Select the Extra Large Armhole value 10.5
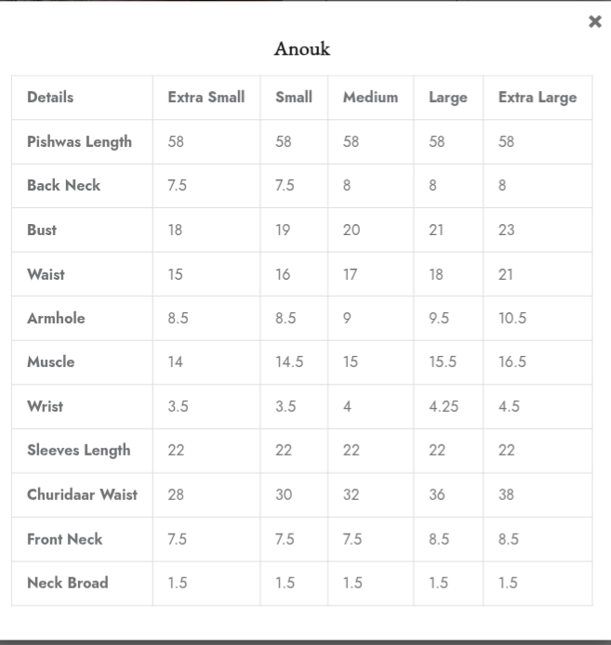The height and width of the screenshot is (645, 611). tap(512, 318)
